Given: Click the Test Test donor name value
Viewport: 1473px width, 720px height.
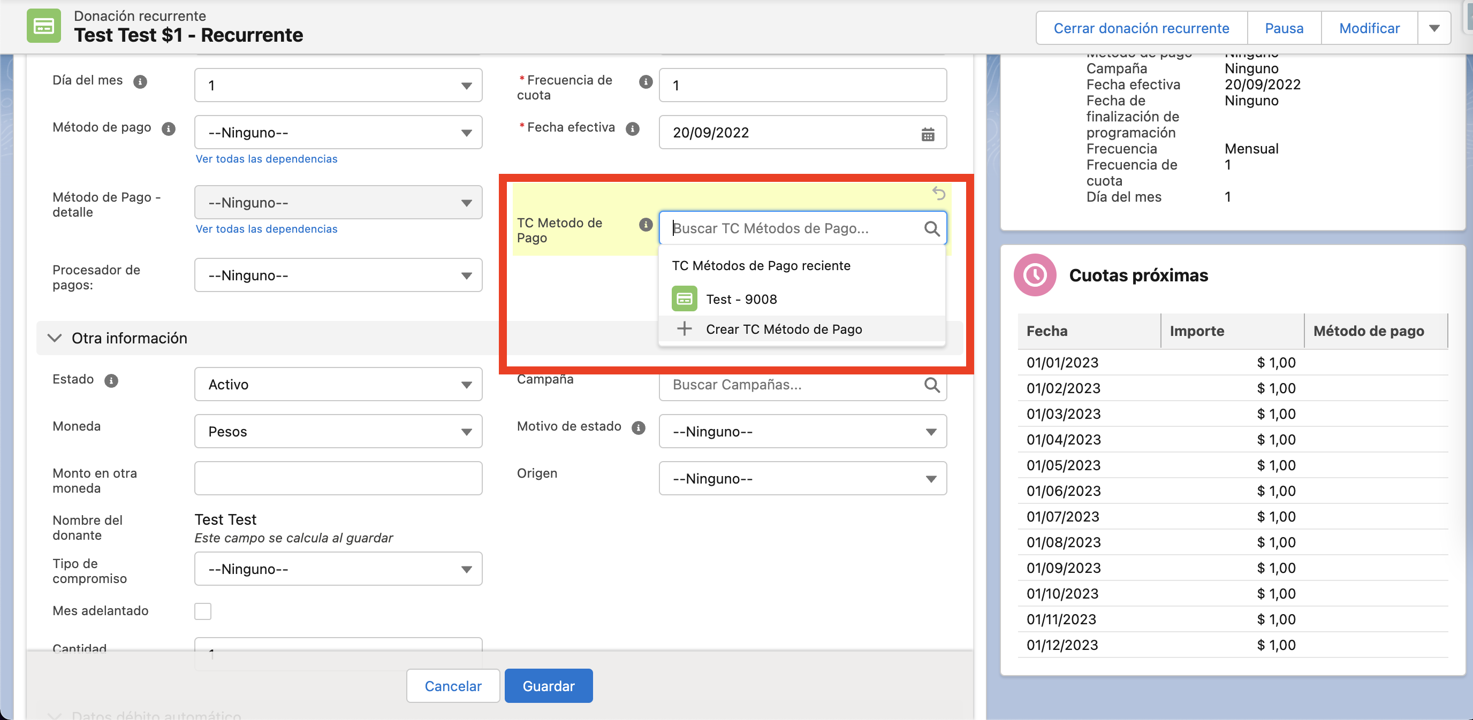Looking at the screenshot, I should pyautogui.click(x=225, y=519).
